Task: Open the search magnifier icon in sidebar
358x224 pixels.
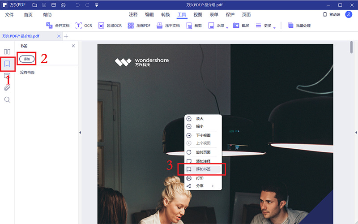Action: point(7,99)
